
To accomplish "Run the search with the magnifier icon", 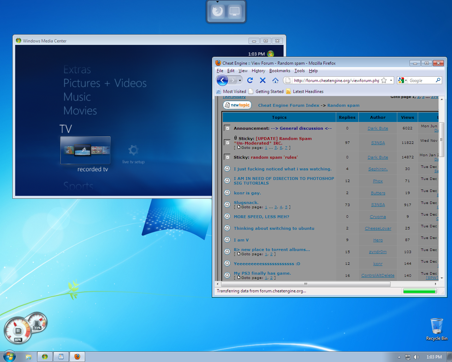I will [438, 80].
